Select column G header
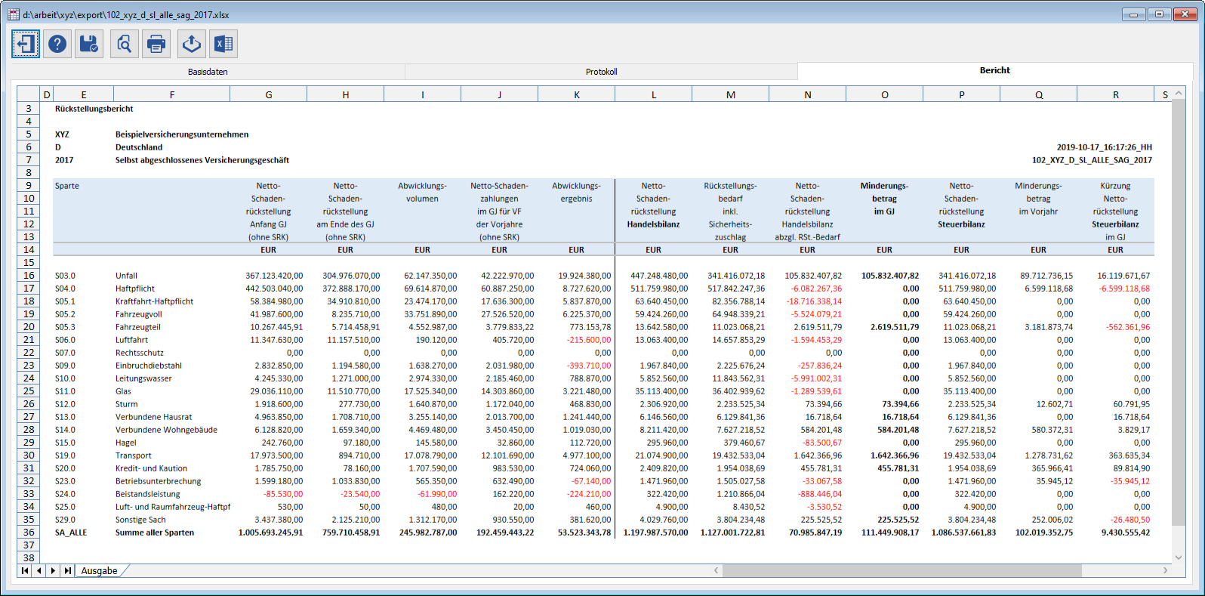This screenshot has height=596, width=1205. point(269,94)
